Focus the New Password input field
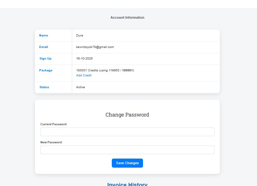This screenshot has height=186, width=257. [x=127, y=150]
